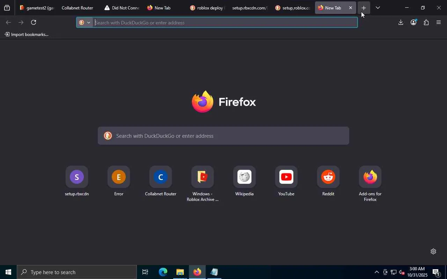Open the Error shortcut tile

pos(119,182)
